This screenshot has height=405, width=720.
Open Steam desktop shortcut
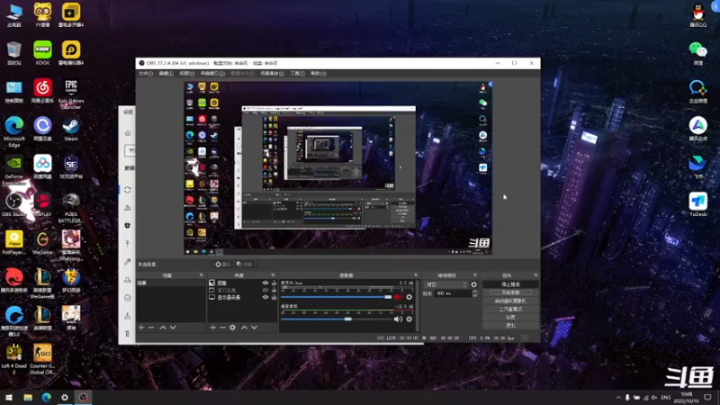(x=71, y=130)
